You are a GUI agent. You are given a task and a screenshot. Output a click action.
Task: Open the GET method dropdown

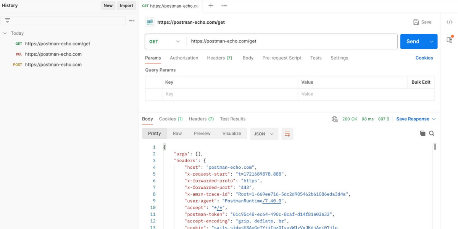click(164, 42)
